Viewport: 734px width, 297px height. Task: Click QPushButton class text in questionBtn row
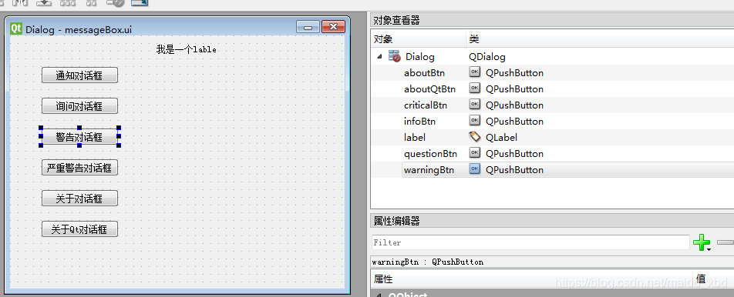coord(514,154)
